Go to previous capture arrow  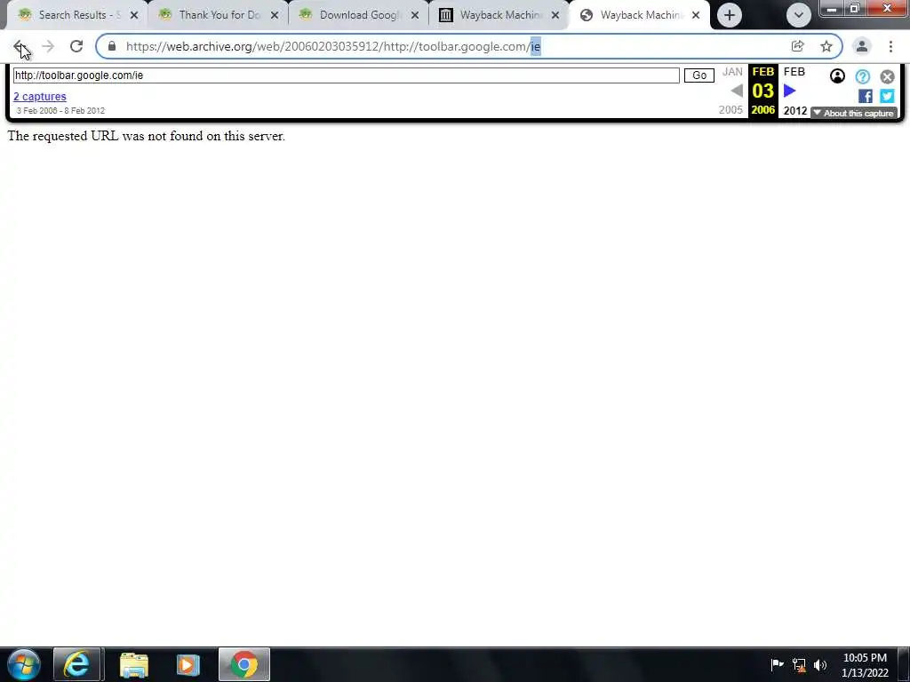[x=737, y=91]
